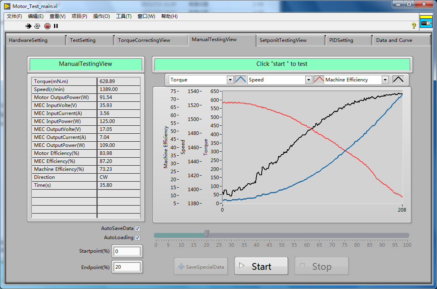The height and width of the screenshot is (289, 437).
Task: Open the 查看(V) menu
Action: (57, 16)
